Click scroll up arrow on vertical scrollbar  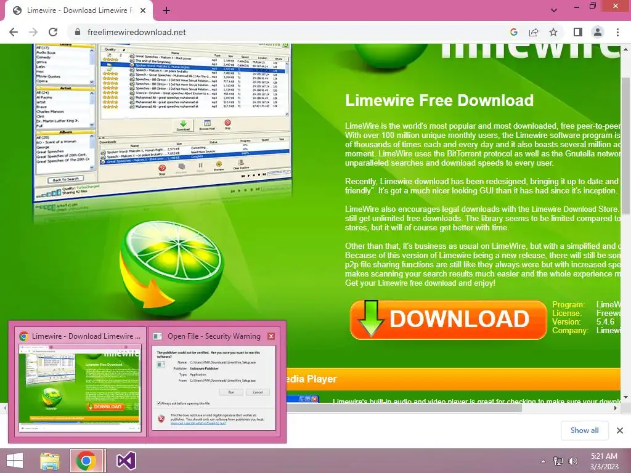click(x=626, y=49)
